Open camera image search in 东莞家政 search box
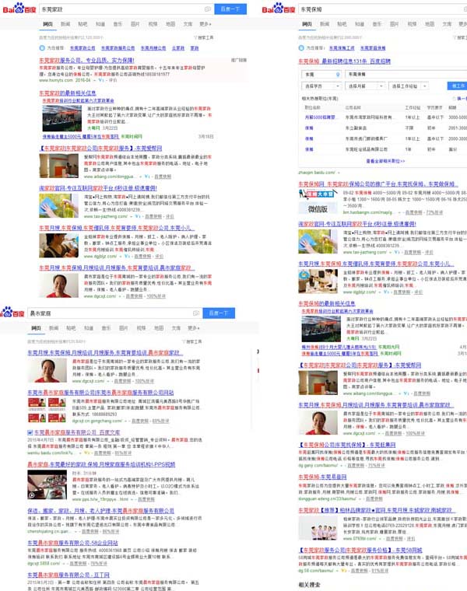467x591 pixels. (x=207, y=9)
